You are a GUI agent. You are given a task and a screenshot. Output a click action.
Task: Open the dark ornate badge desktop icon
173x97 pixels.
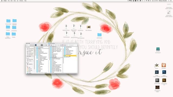[x=157, y=88]
